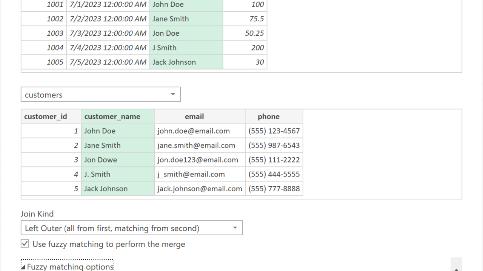
Task: Click the (555) 444-5555 phone cell
Action: pyautogui.click(x=274, y=174)
